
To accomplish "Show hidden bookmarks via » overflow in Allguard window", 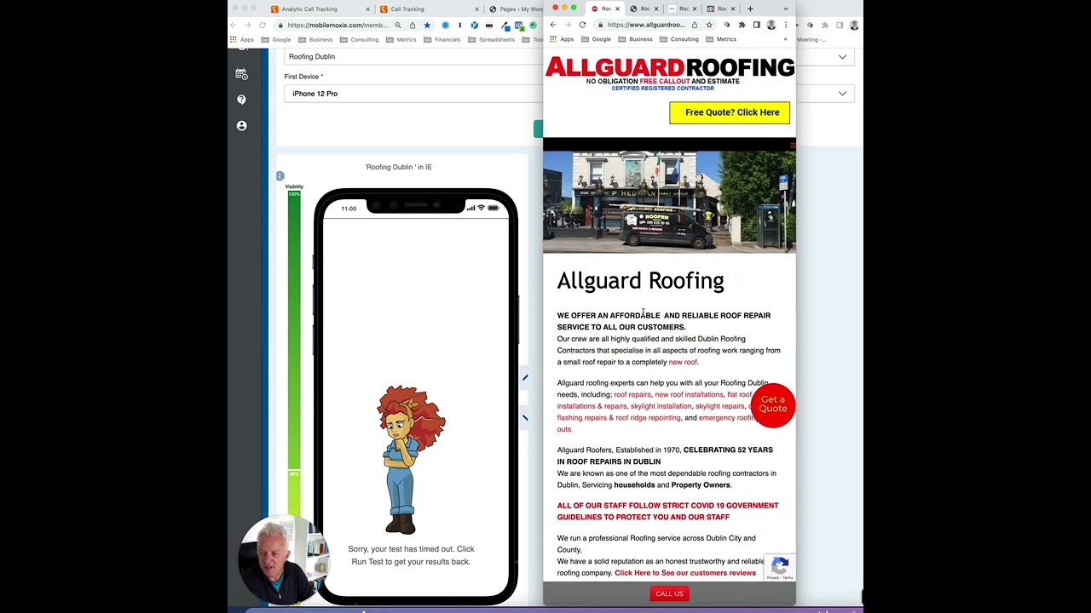I will (x=785, y=39).
